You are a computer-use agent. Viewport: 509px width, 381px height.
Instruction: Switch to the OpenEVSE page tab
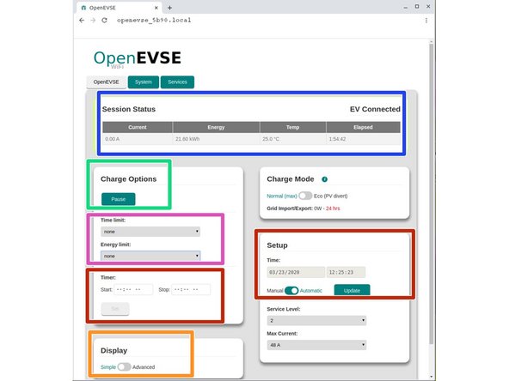click(x=106, y=82)
